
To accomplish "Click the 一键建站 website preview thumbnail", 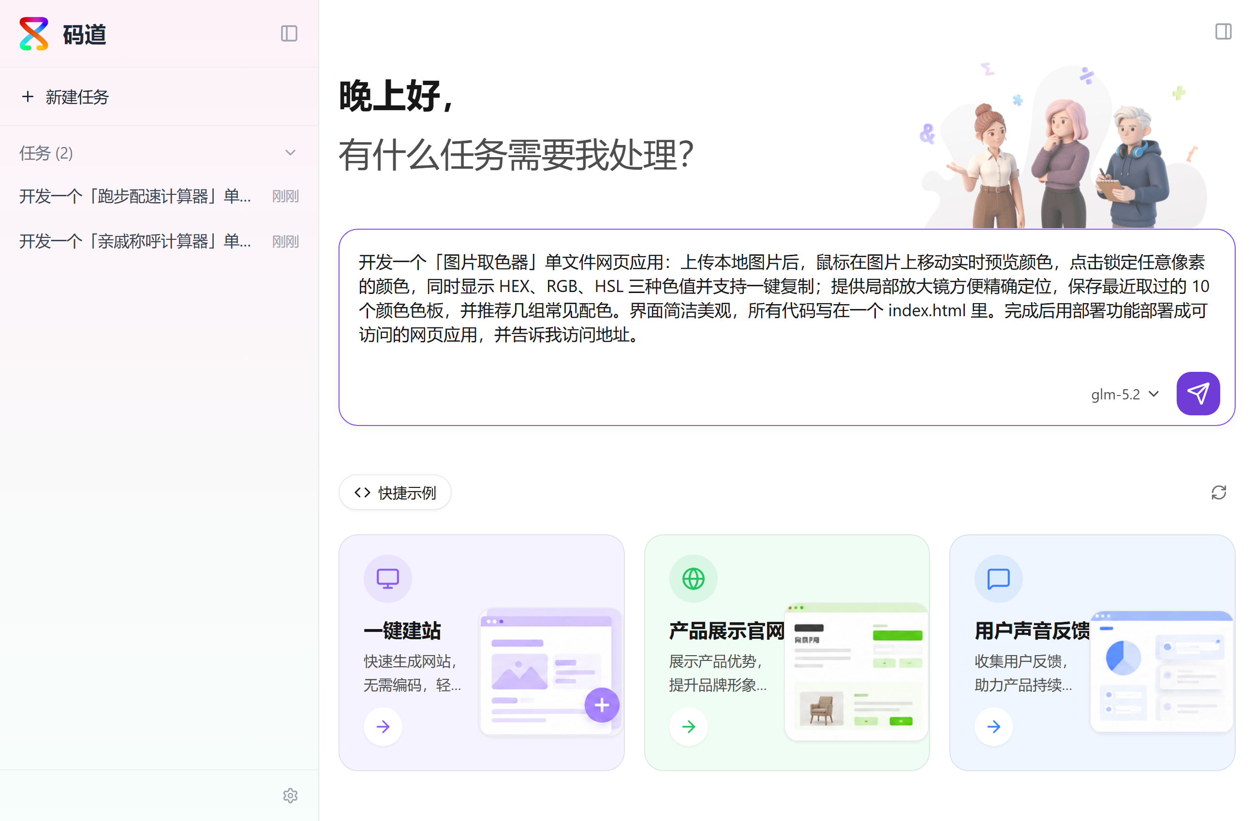I will tap(550, 672).
